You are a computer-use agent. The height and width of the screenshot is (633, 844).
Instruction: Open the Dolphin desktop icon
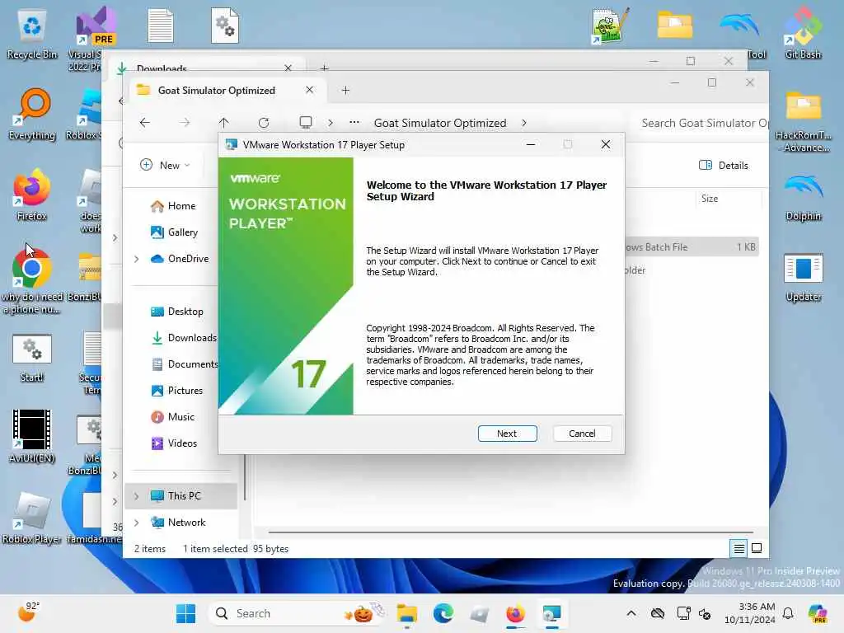coord(803,197)
